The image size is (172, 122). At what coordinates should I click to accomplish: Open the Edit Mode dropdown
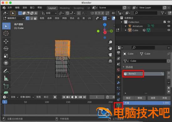(13, 18)
